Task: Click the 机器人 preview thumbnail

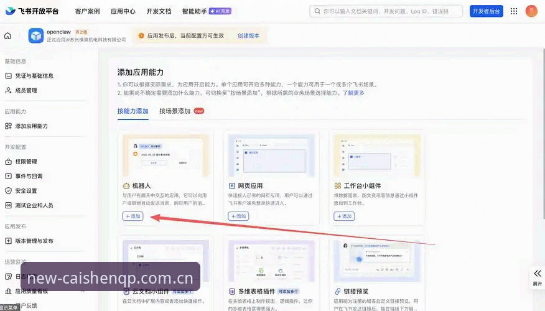Action: (165, 155)
